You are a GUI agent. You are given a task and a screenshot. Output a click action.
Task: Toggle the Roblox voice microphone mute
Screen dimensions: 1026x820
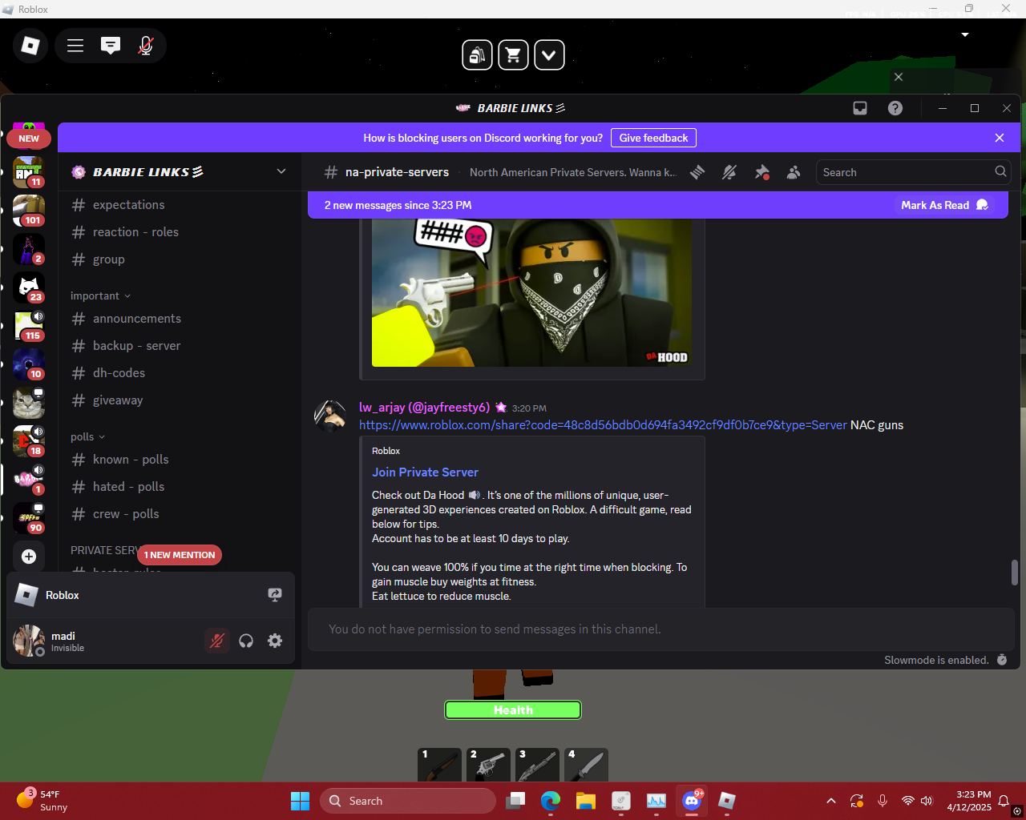click(146, 46)
